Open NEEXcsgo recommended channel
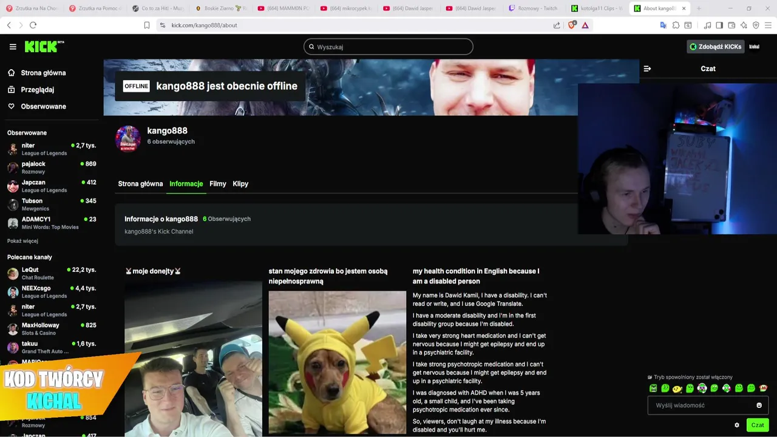The image size is (777, 437). pos(52,292)
